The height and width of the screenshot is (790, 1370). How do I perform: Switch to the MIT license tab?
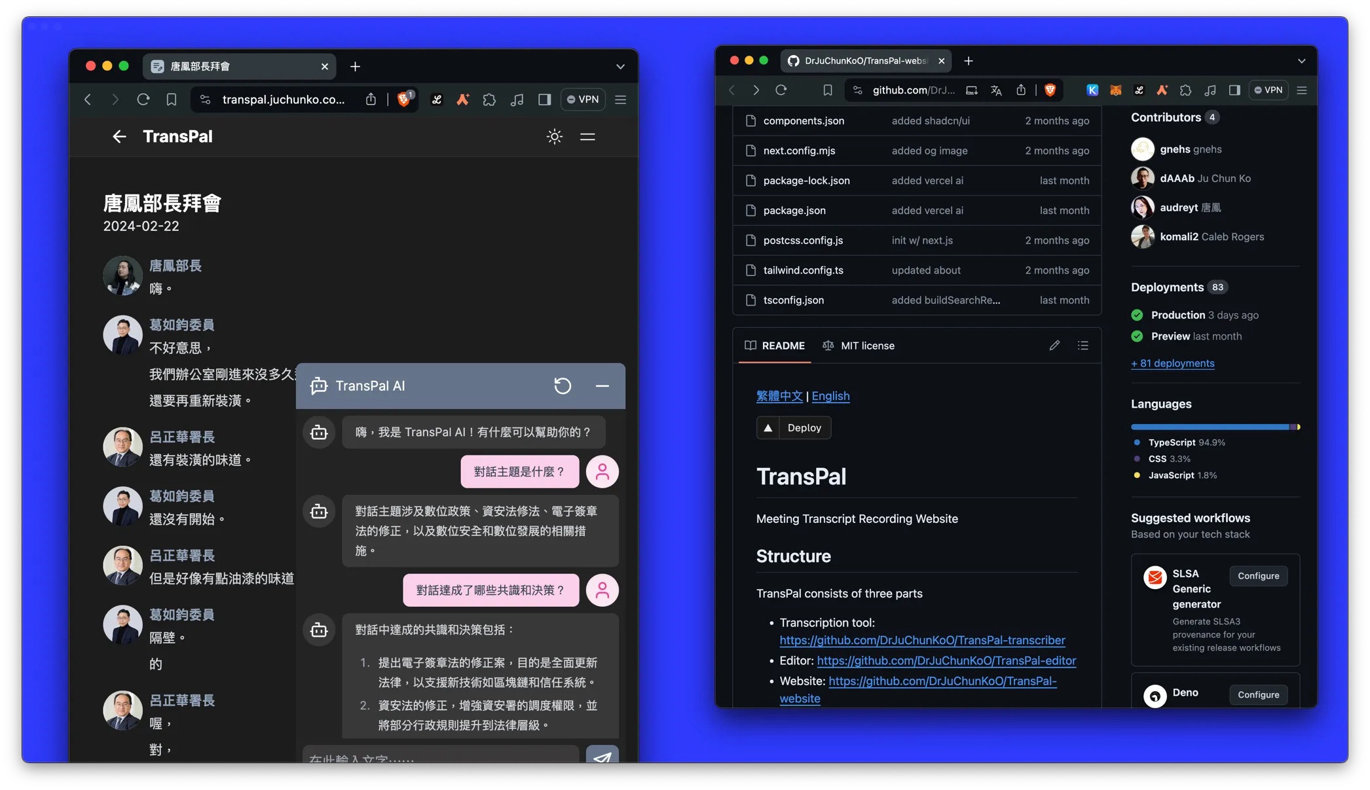[x=859, y=346]
